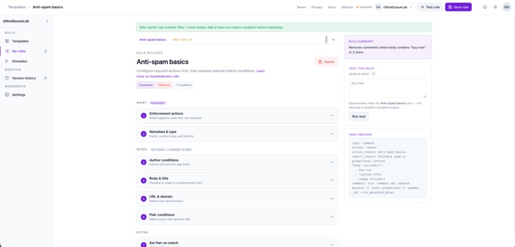Expand Set flair on match section chevron

click(x=332, y=244)
